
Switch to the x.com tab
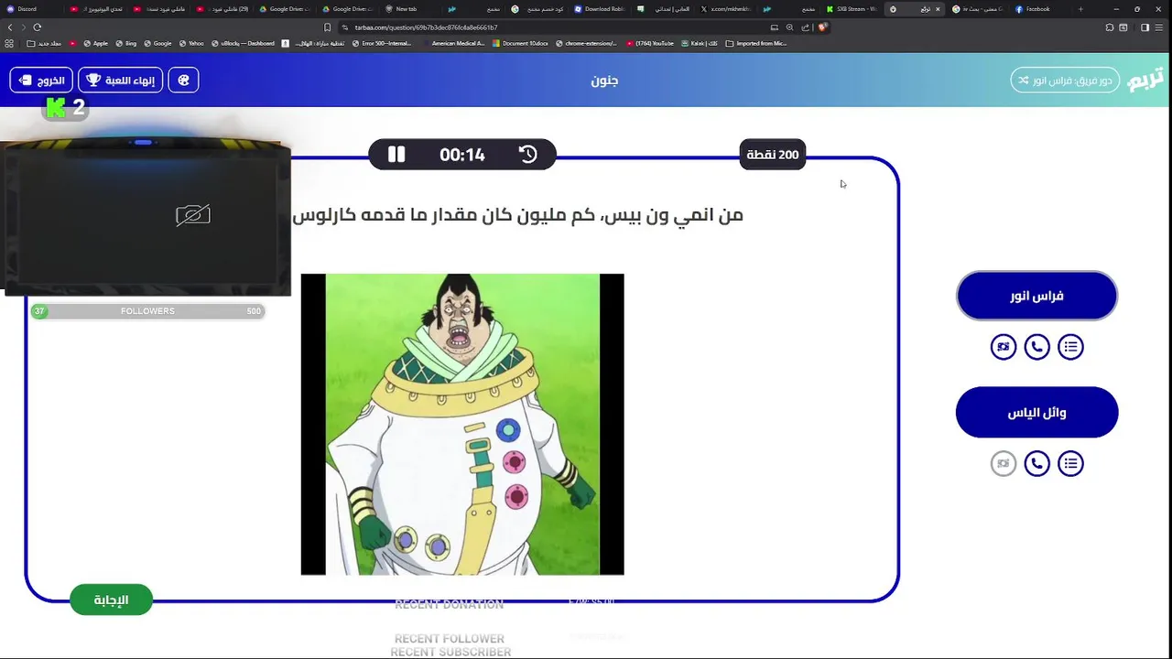tap(725, 9)
